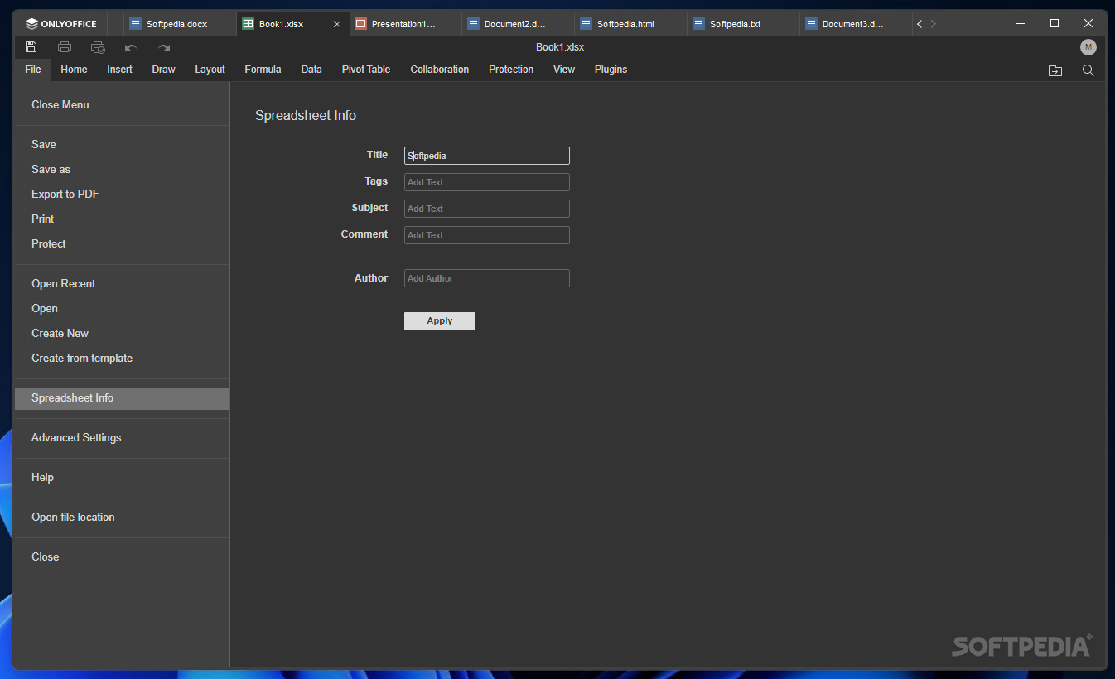
Task: Click the Print icon in quick toolbar
Action: pos(65,47)
